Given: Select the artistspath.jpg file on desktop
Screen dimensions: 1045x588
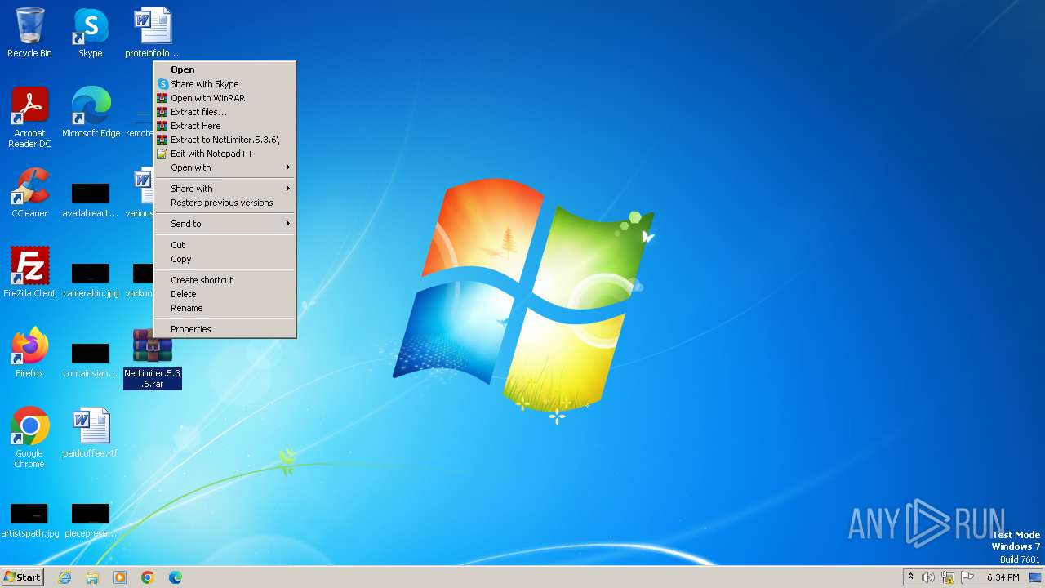Looking at the screenshot, I should point(29,519).
